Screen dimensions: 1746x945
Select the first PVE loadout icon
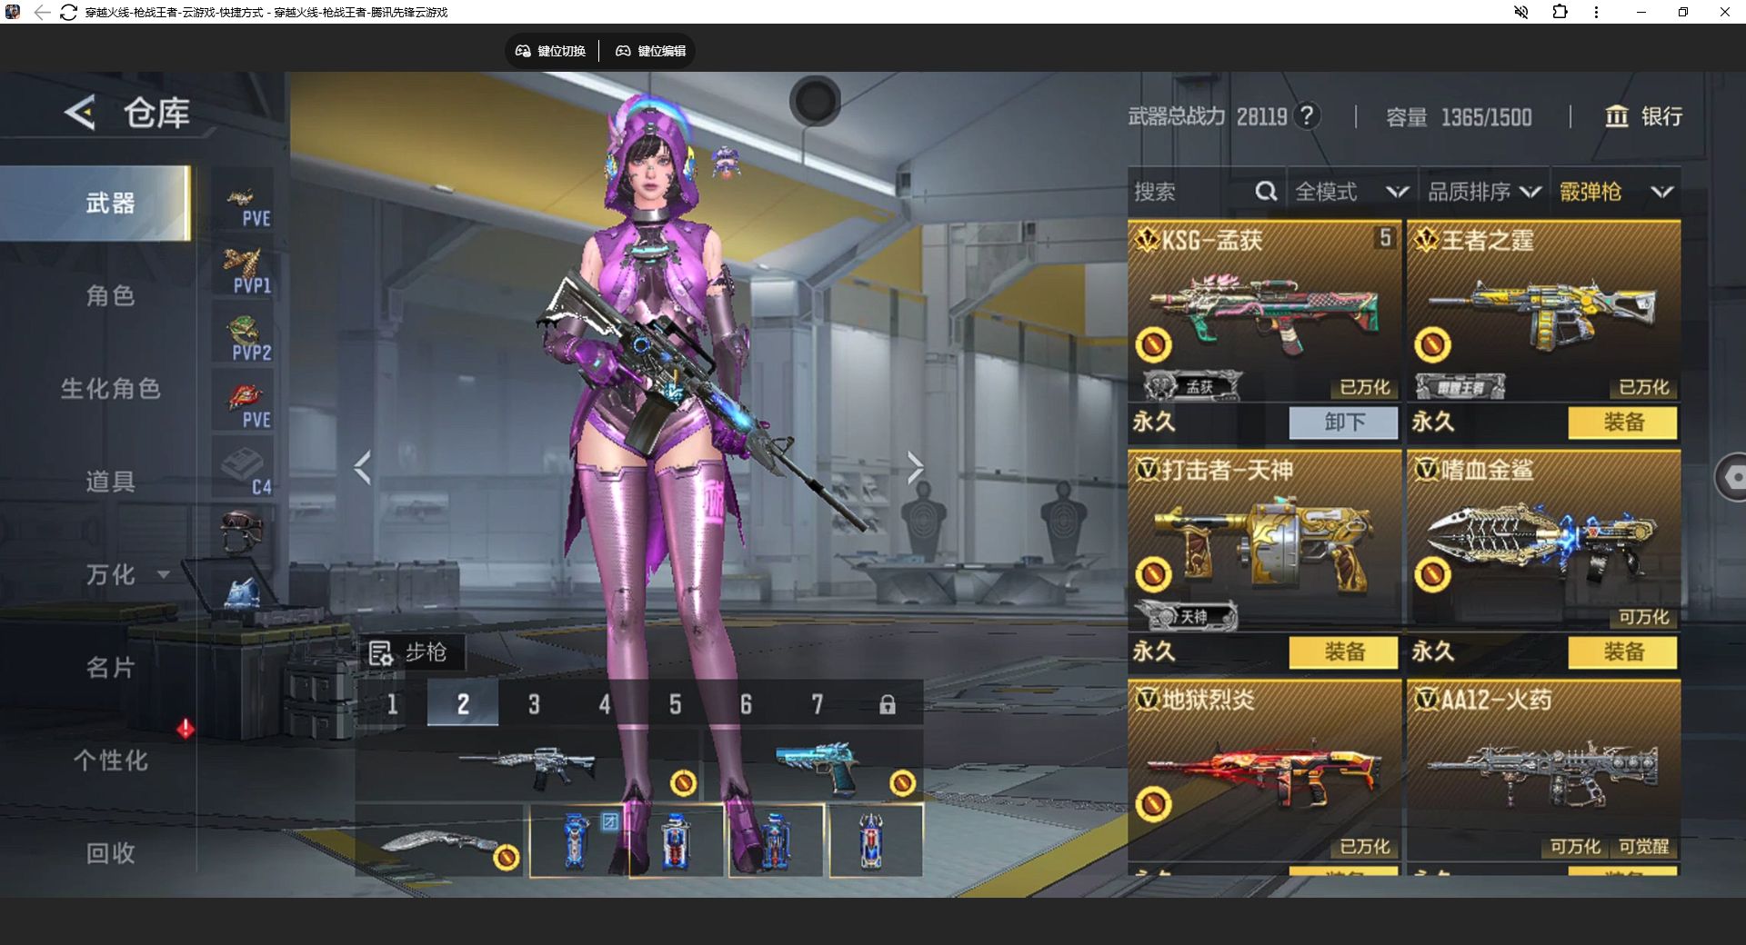click(244, 201)
